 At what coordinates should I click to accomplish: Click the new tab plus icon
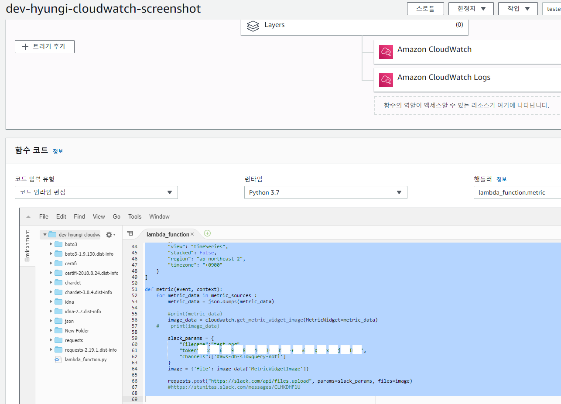coord(207,233)
